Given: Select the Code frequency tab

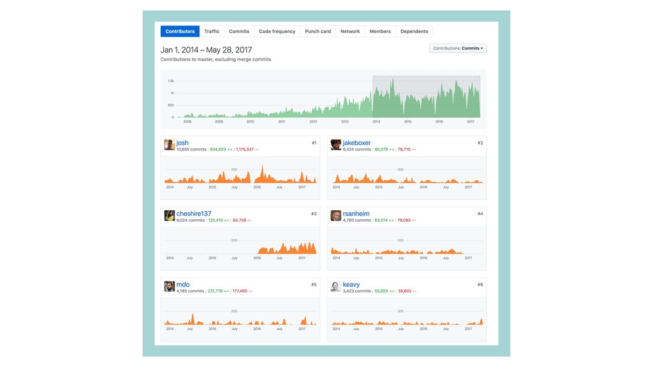Looking at the screenshot, I should (x=277, y=31).
